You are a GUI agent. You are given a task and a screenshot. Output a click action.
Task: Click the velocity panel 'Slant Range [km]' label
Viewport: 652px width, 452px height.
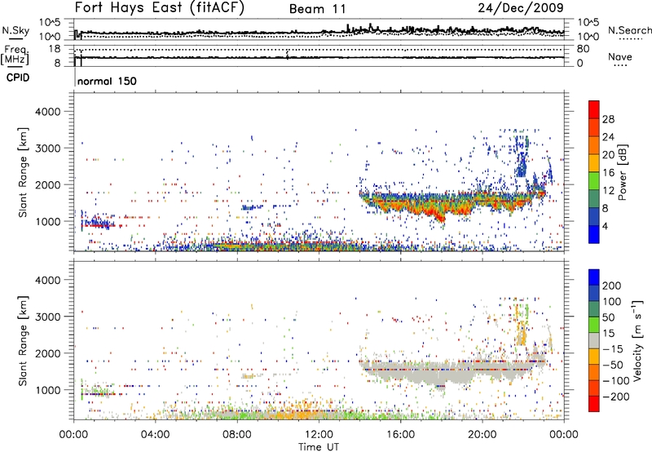(x=23, y=340)
